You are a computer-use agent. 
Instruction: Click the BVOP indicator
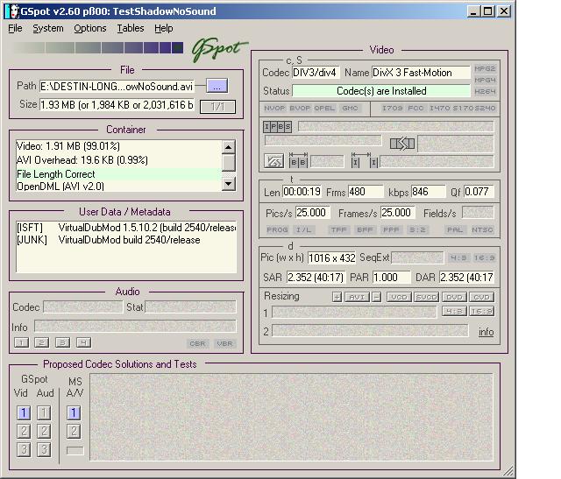[x=300, y=108]
